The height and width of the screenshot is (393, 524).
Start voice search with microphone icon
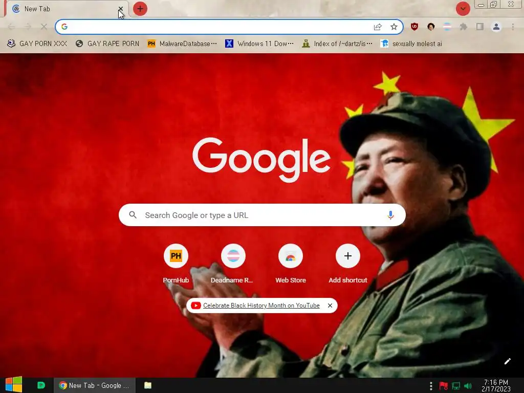[x=390, y=215]
